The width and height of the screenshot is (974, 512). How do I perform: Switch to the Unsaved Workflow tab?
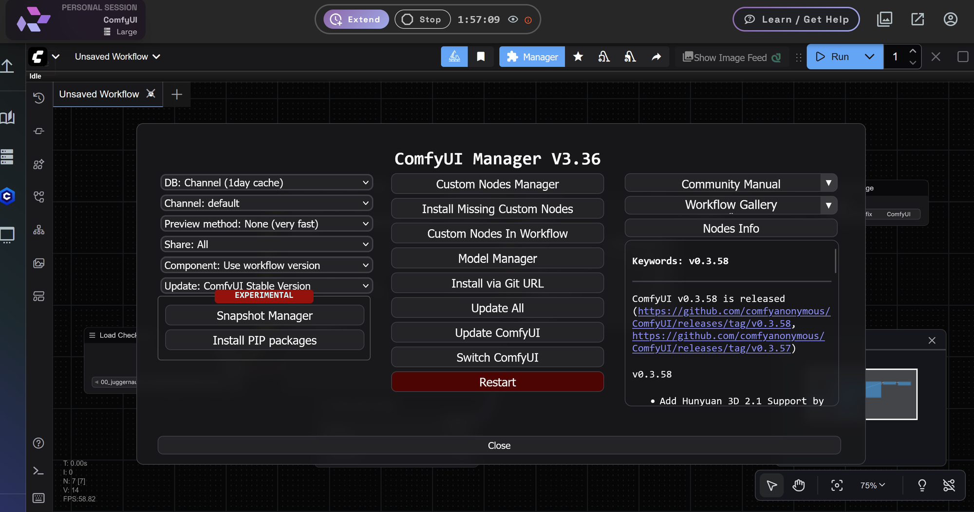click(x=99, y=94)
